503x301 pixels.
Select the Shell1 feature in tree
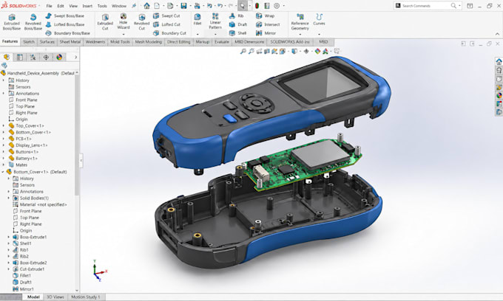tap(26, 243)
